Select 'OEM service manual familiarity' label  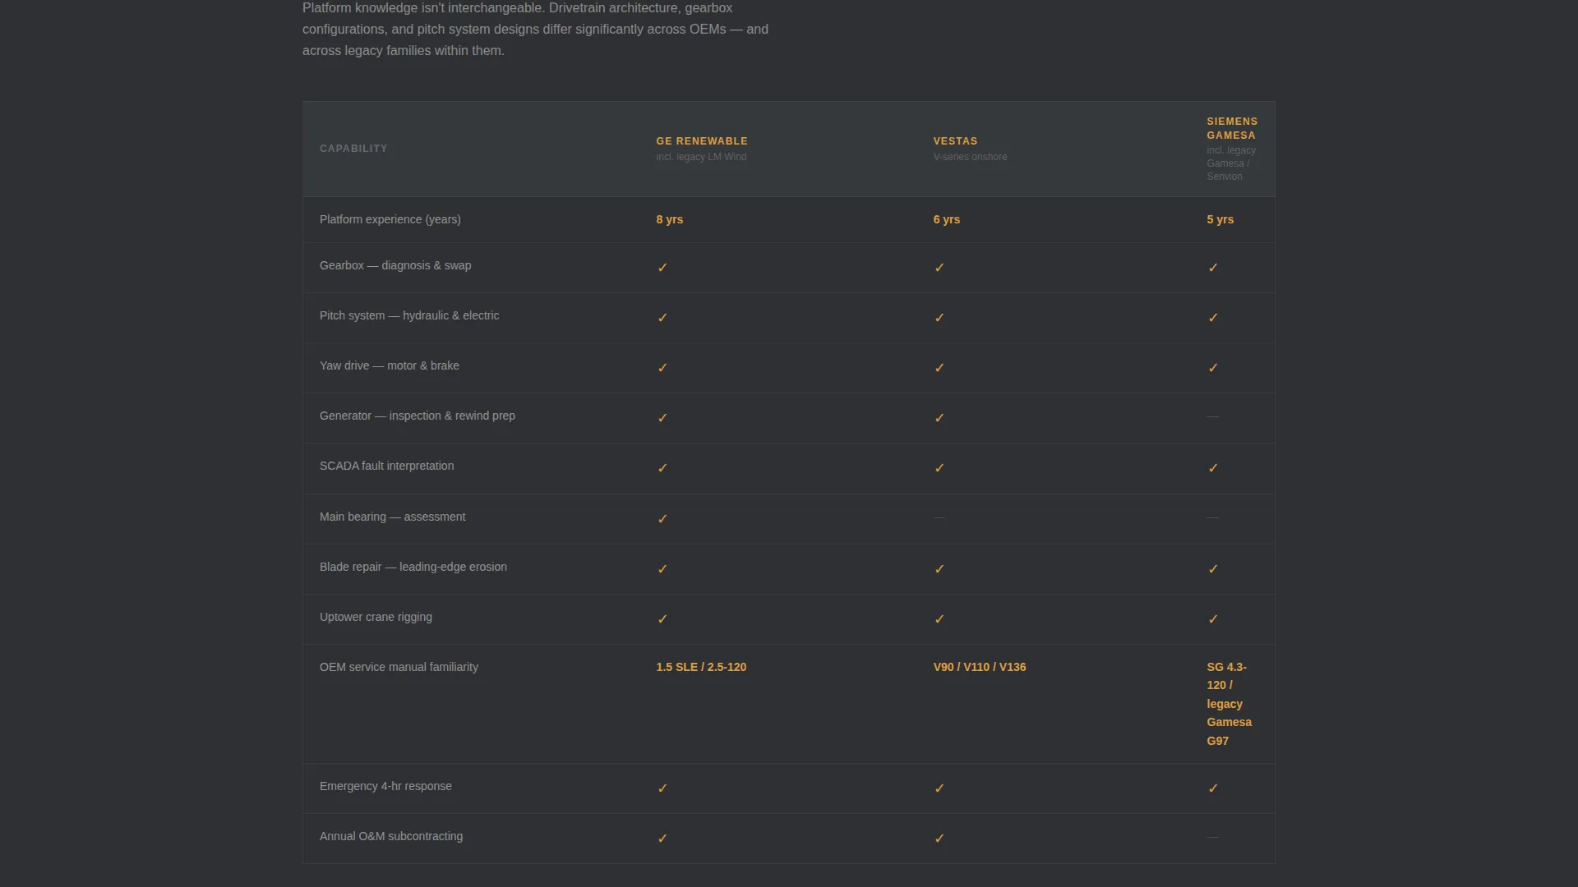399,667
